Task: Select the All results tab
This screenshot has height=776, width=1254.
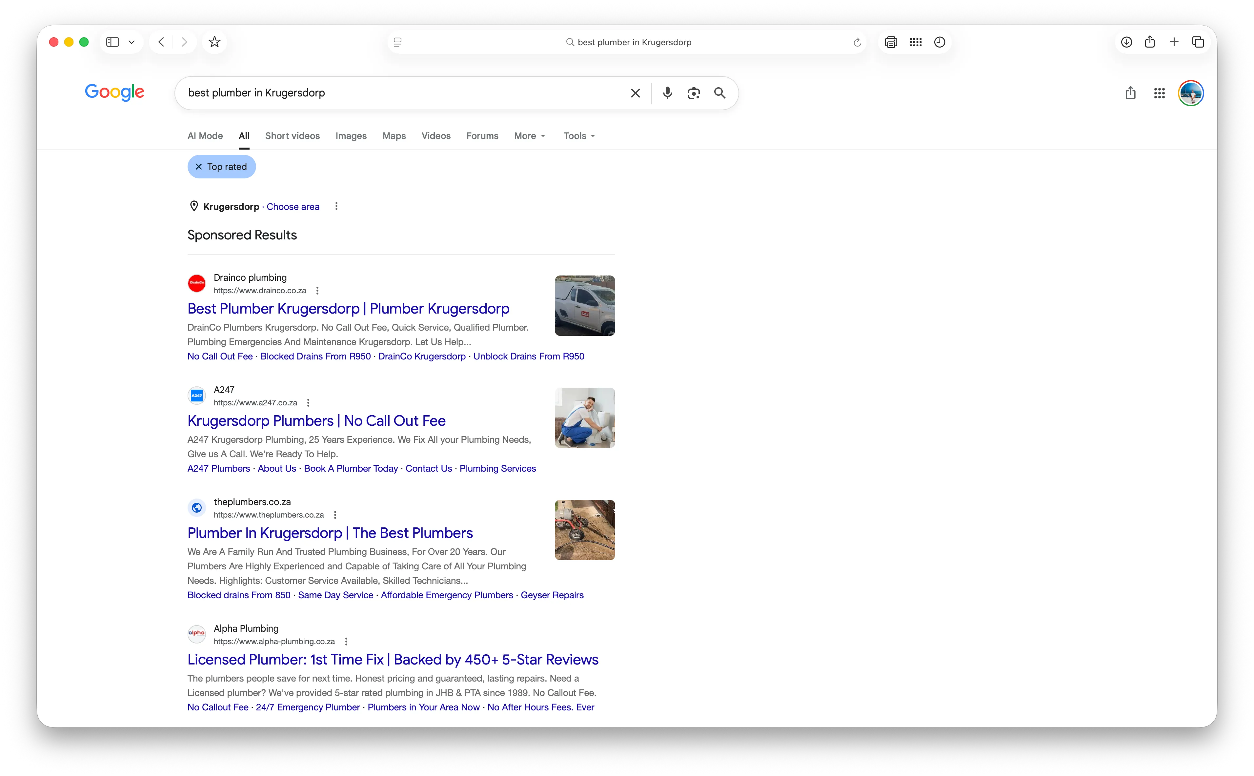Action: tap(244, 136)
